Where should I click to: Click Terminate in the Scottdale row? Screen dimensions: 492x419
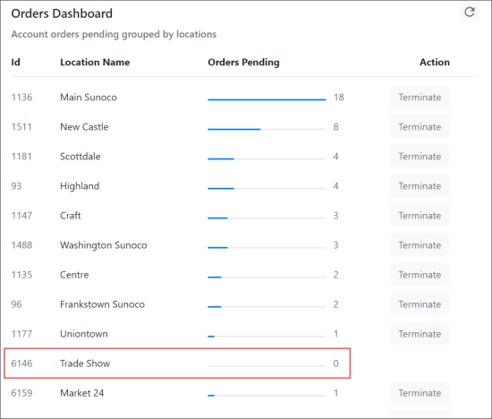coord(420,156)
